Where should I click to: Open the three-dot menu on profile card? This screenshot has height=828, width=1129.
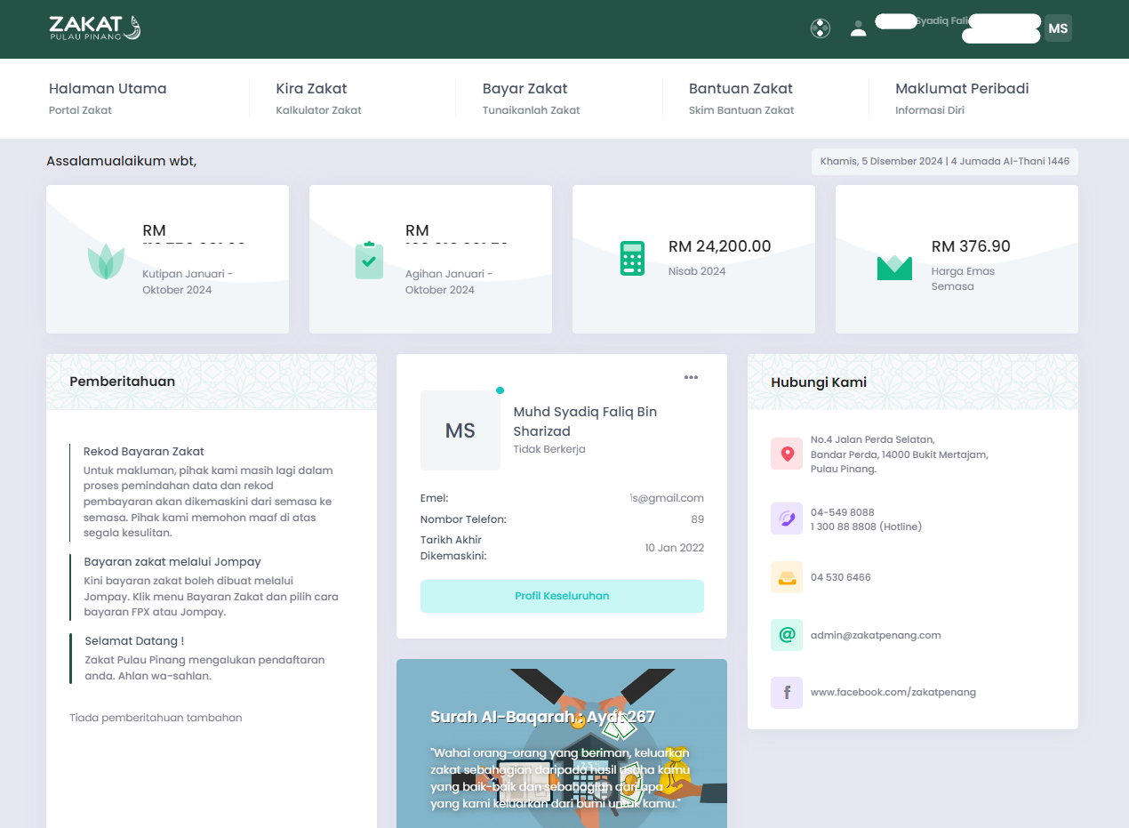coord(691,377)
